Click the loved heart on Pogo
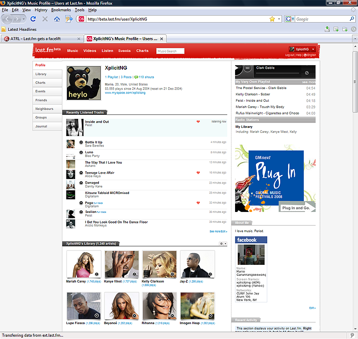358x339 pixels. click(x=198, y=202)
